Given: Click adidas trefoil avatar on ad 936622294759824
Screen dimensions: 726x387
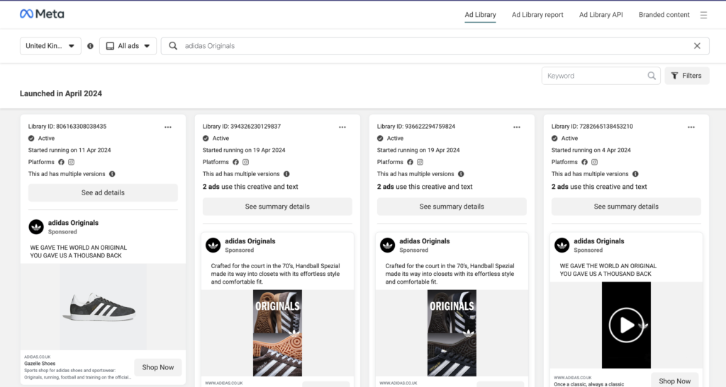Looking at the screenshot, I should pyautogui.click(x=388, y=246).
